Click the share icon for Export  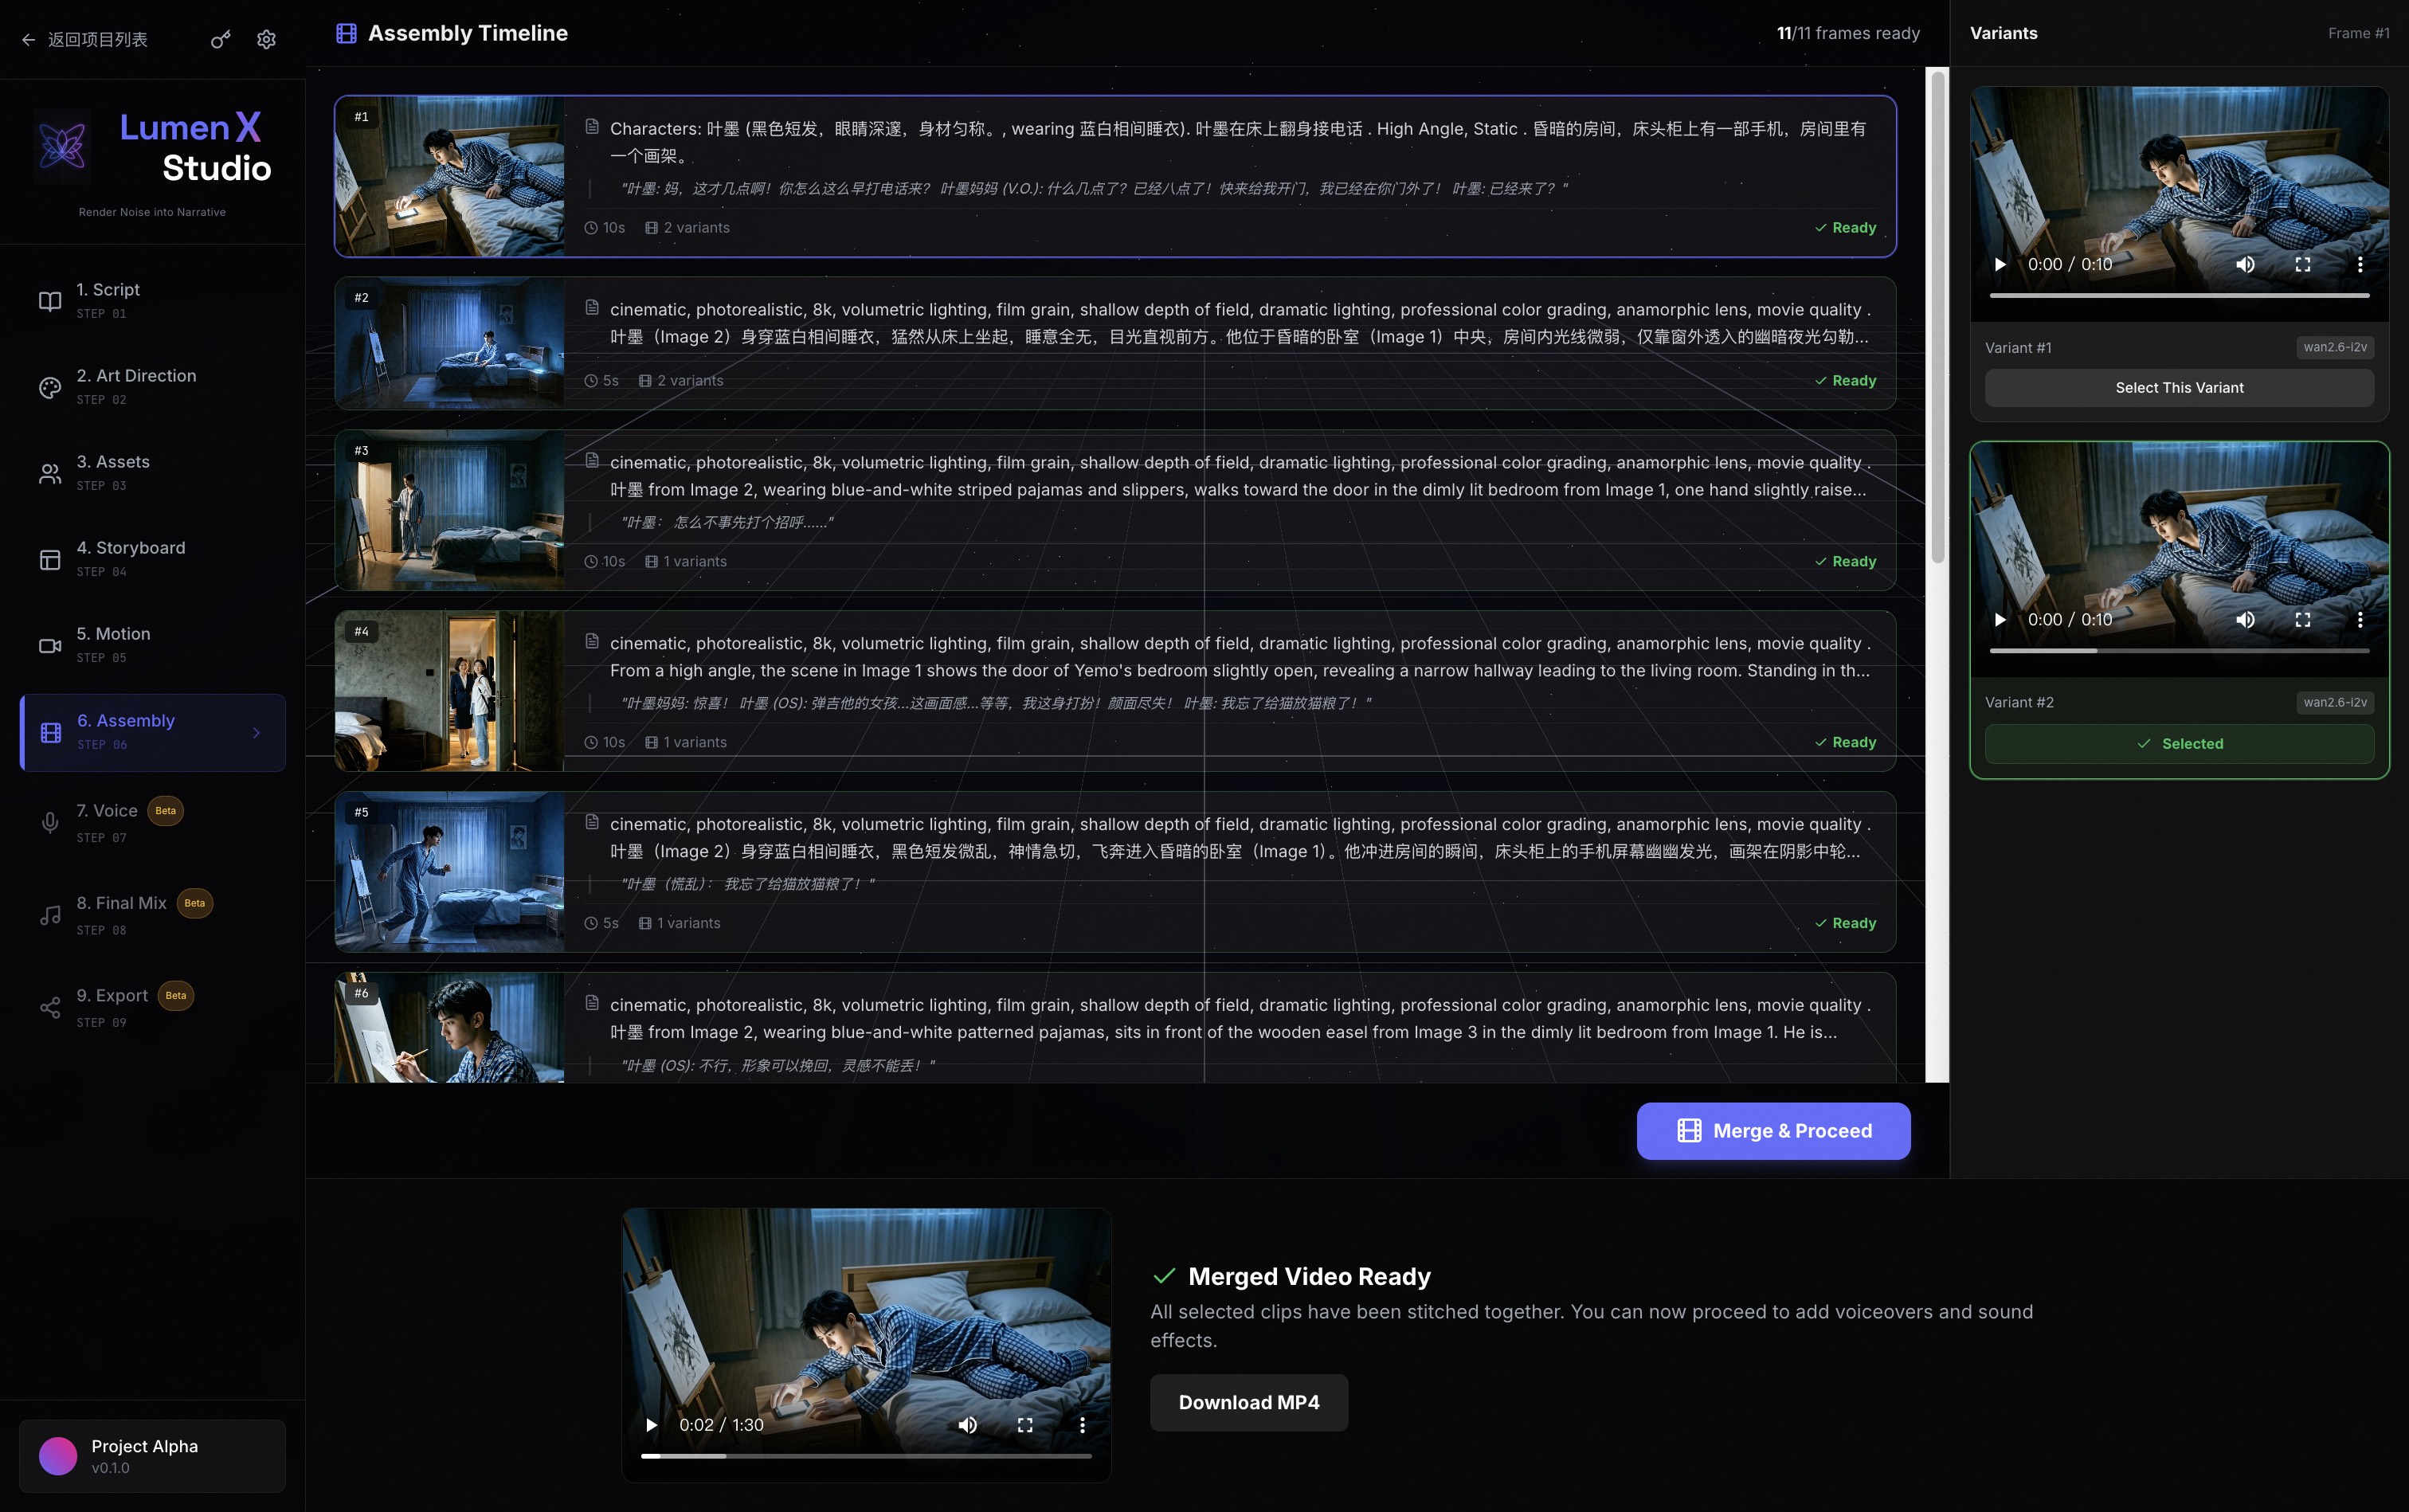coord(50,1007)
